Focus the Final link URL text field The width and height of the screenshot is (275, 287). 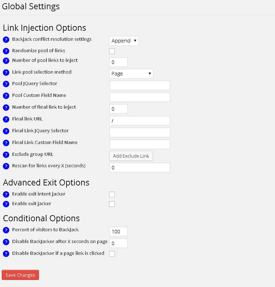(x=139, y=121)
